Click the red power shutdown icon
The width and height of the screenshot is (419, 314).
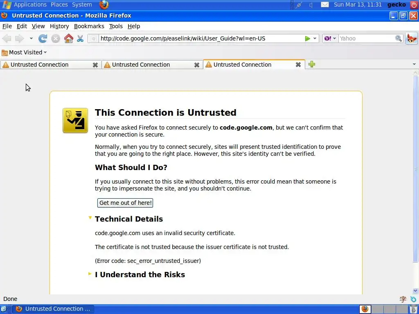(413, 4)
